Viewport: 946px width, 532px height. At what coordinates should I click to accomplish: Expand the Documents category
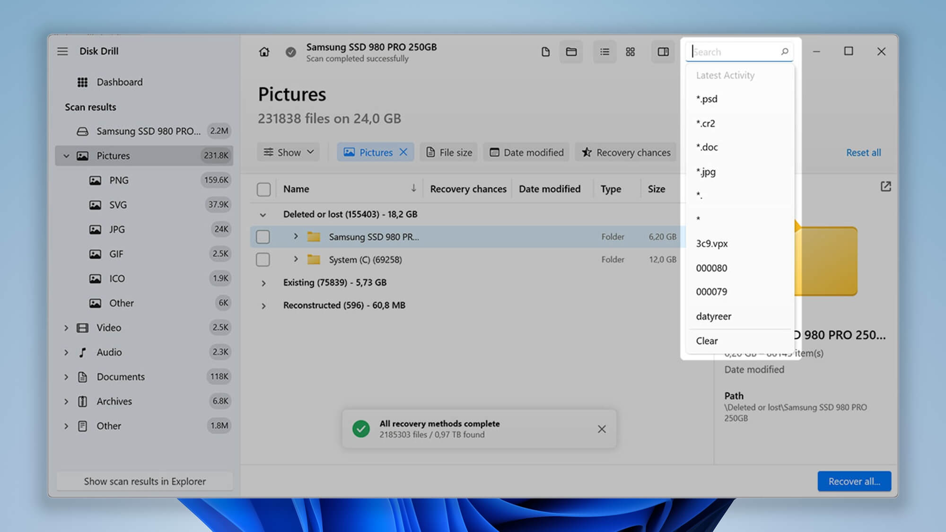[66, 377]
